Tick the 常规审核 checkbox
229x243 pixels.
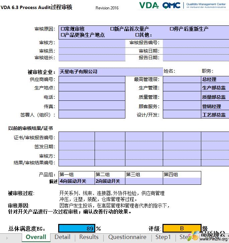pos(63,29)
